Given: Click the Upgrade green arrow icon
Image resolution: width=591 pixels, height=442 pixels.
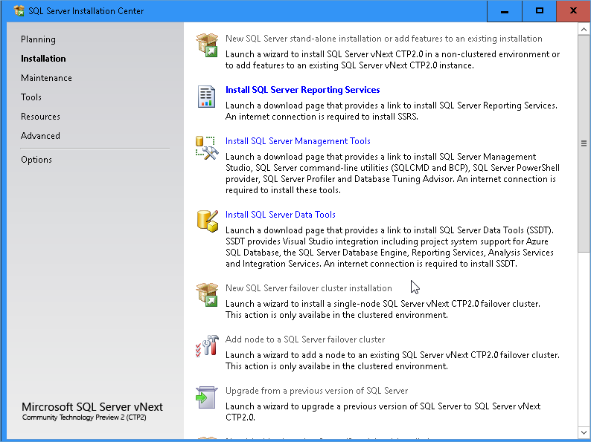Looking at the screenshot, I should tap(206, 397).
